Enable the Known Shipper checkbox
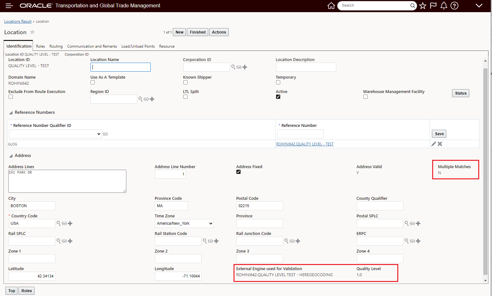 (x=185, y=82)
